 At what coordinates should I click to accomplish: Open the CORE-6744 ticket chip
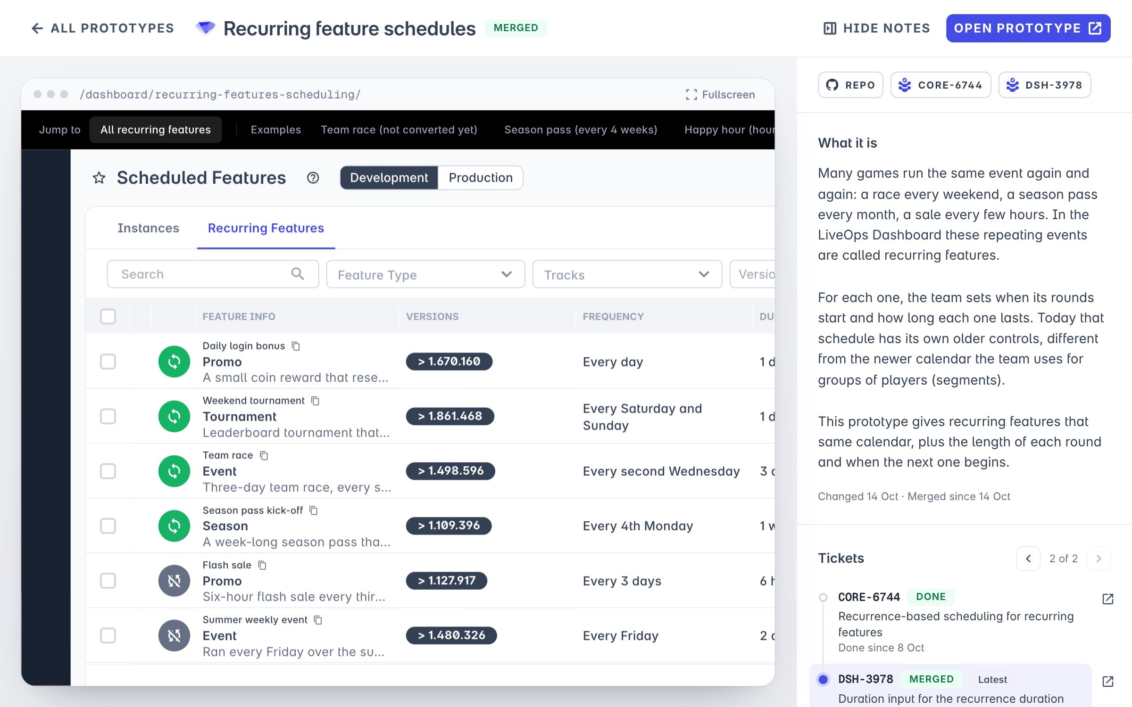pos(941,85)
